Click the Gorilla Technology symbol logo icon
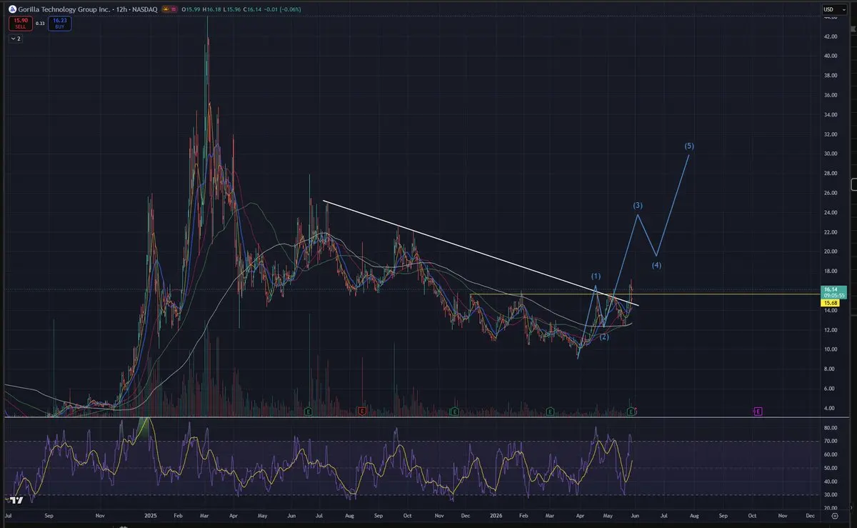Viewport: 857px width, 528px height. coord(12,9)
